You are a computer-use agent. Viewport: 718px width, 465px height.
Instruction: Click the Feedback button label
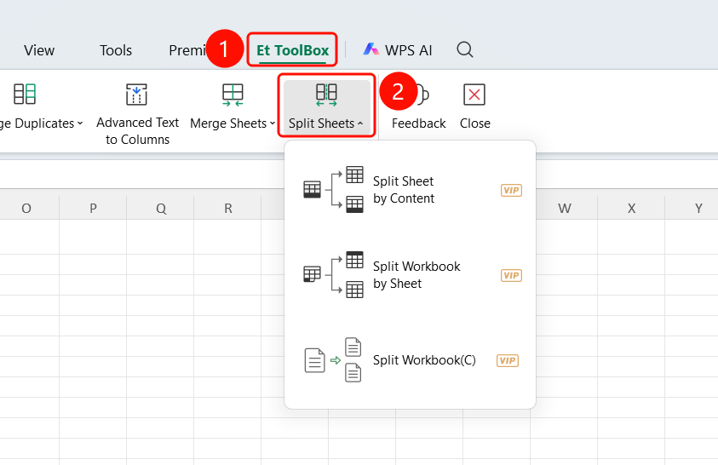[418, 123]
